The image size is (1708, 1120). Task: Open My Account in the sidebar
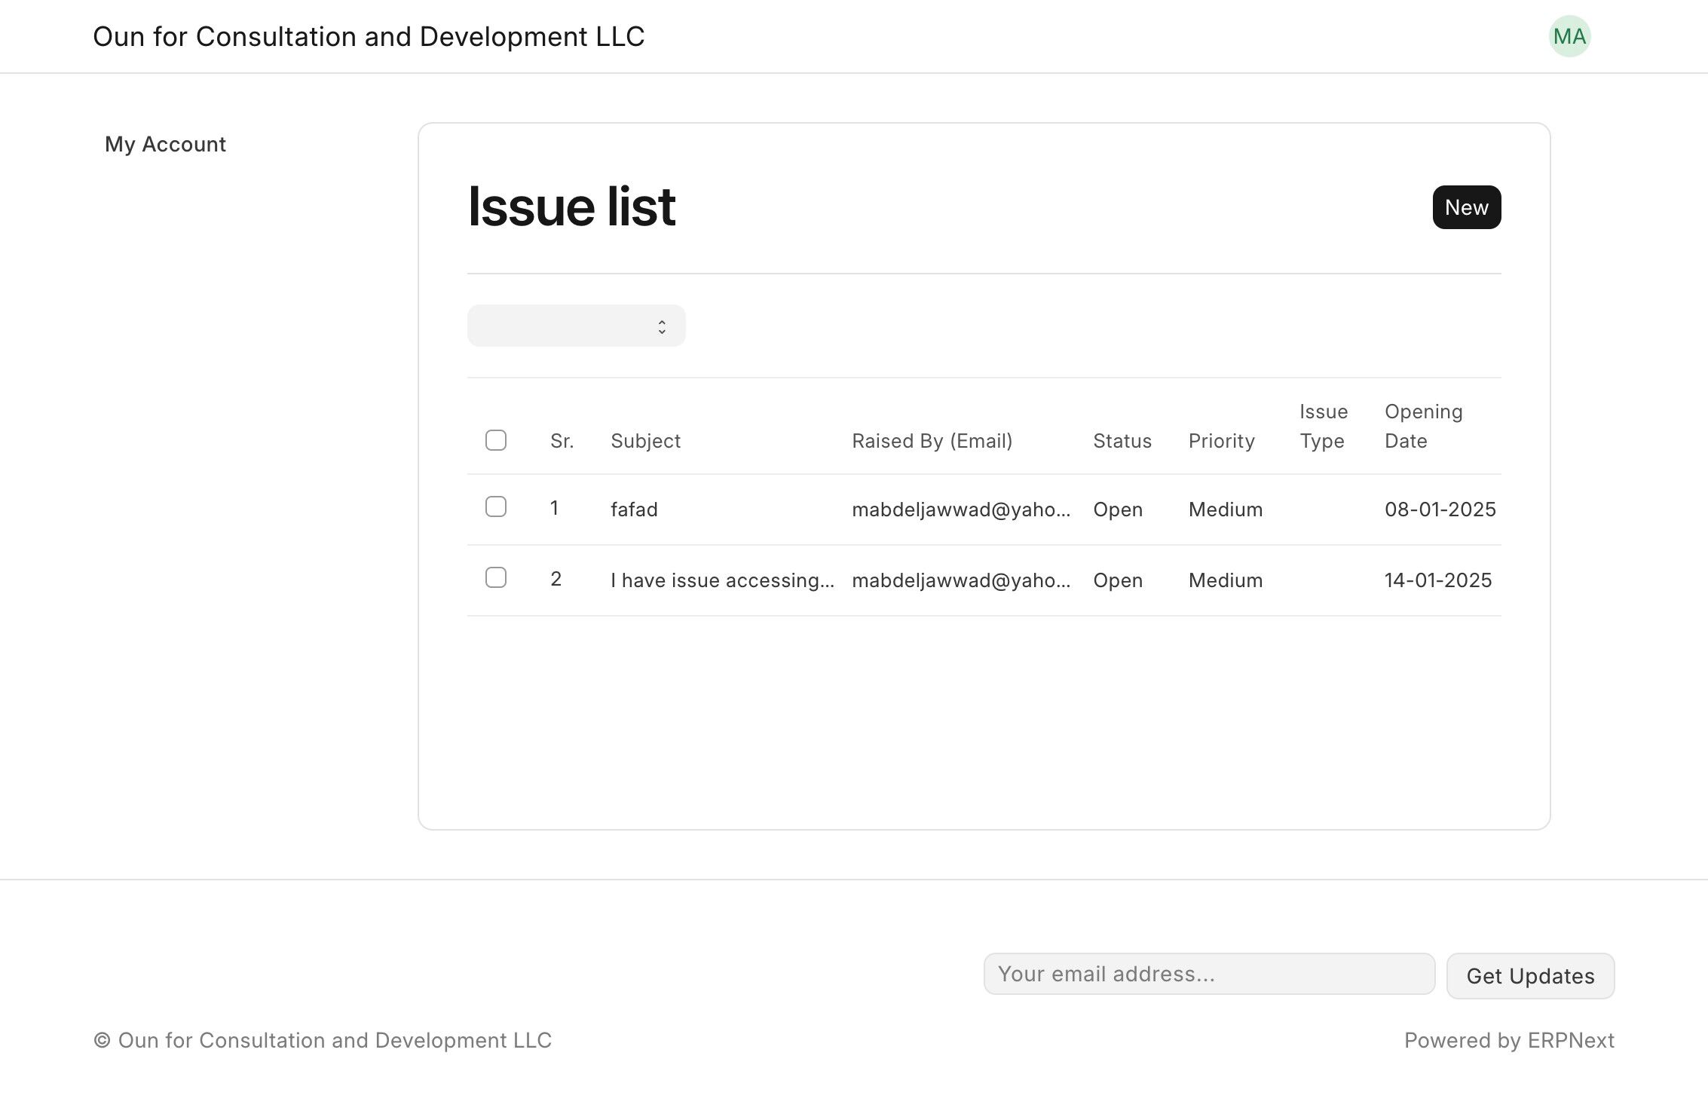pyautogui.click(x=165, y=144)
